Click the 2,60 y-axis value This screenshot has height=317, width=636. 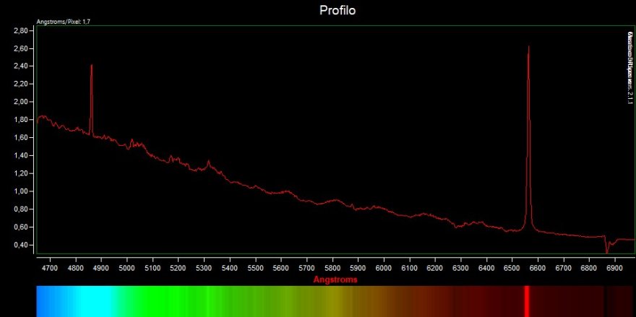tap(20, 48)
